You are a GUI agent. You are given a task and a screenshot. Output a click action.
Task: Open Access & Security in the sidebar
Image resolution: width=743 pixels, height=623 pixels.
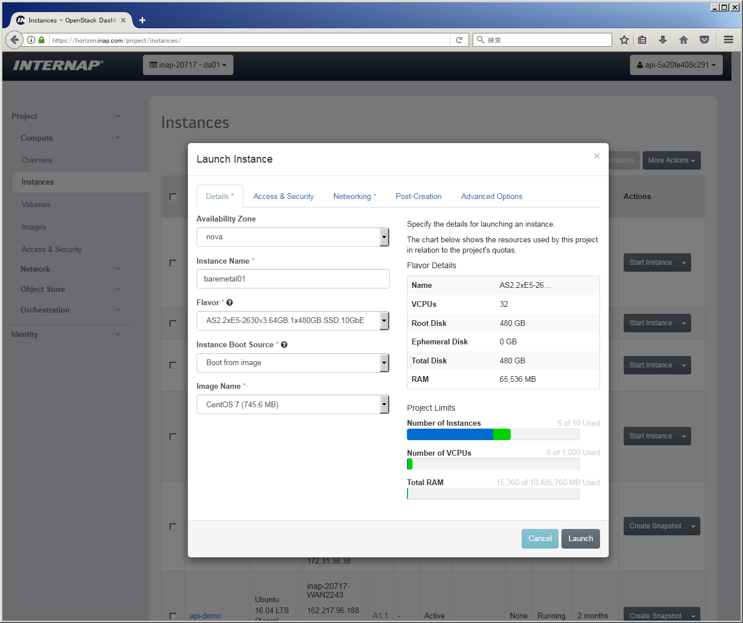pyautogui.click(x=52, y=249)
